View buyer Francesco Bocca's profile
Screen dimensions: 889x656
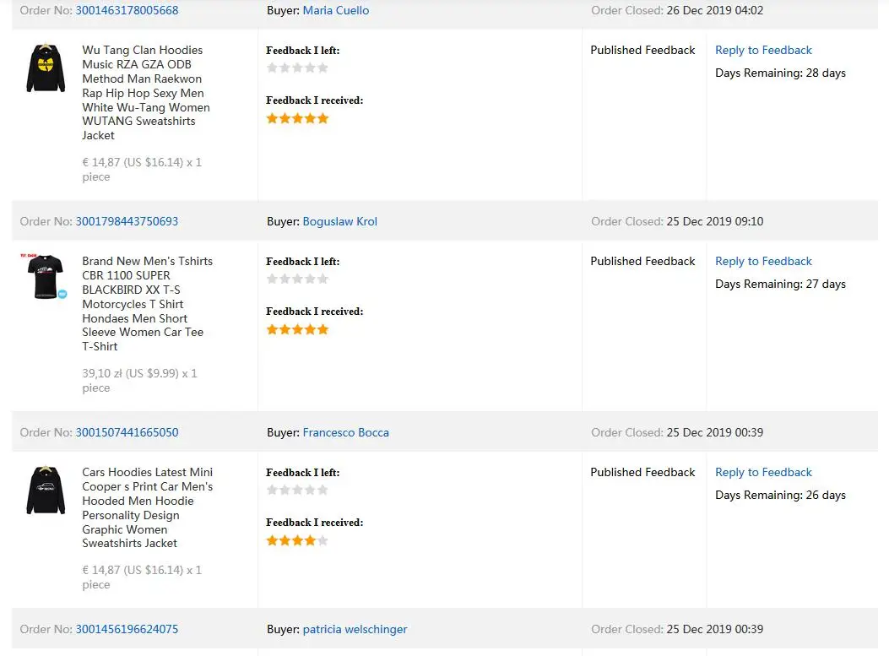point(345,433)
